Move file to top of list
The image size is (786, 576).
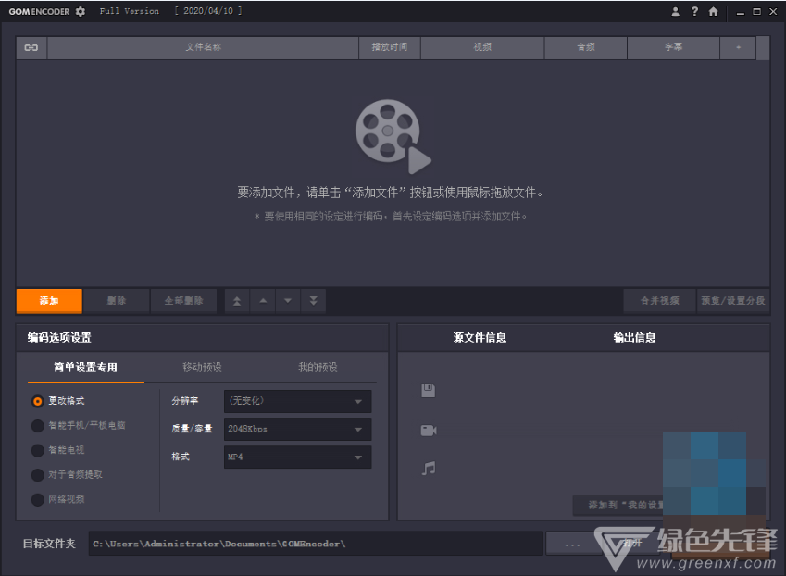point(237,301)
